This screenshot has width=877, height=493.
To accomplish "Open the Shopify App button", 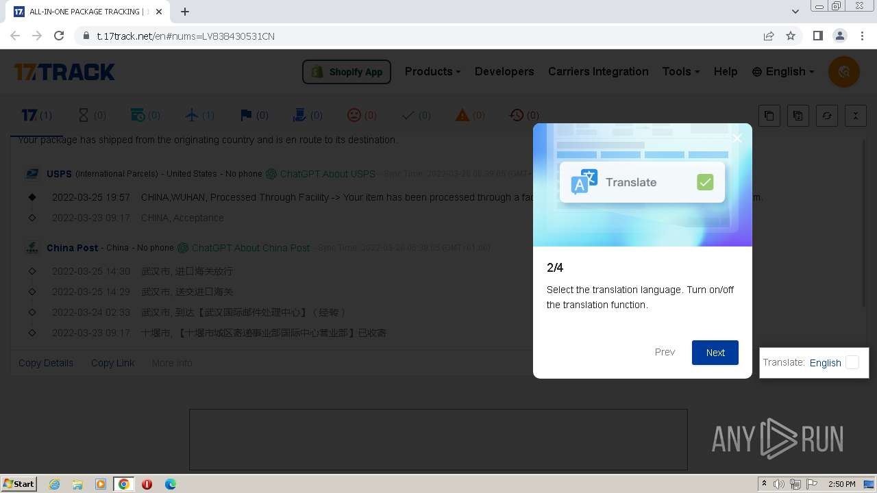I will [x=347, y=72].
